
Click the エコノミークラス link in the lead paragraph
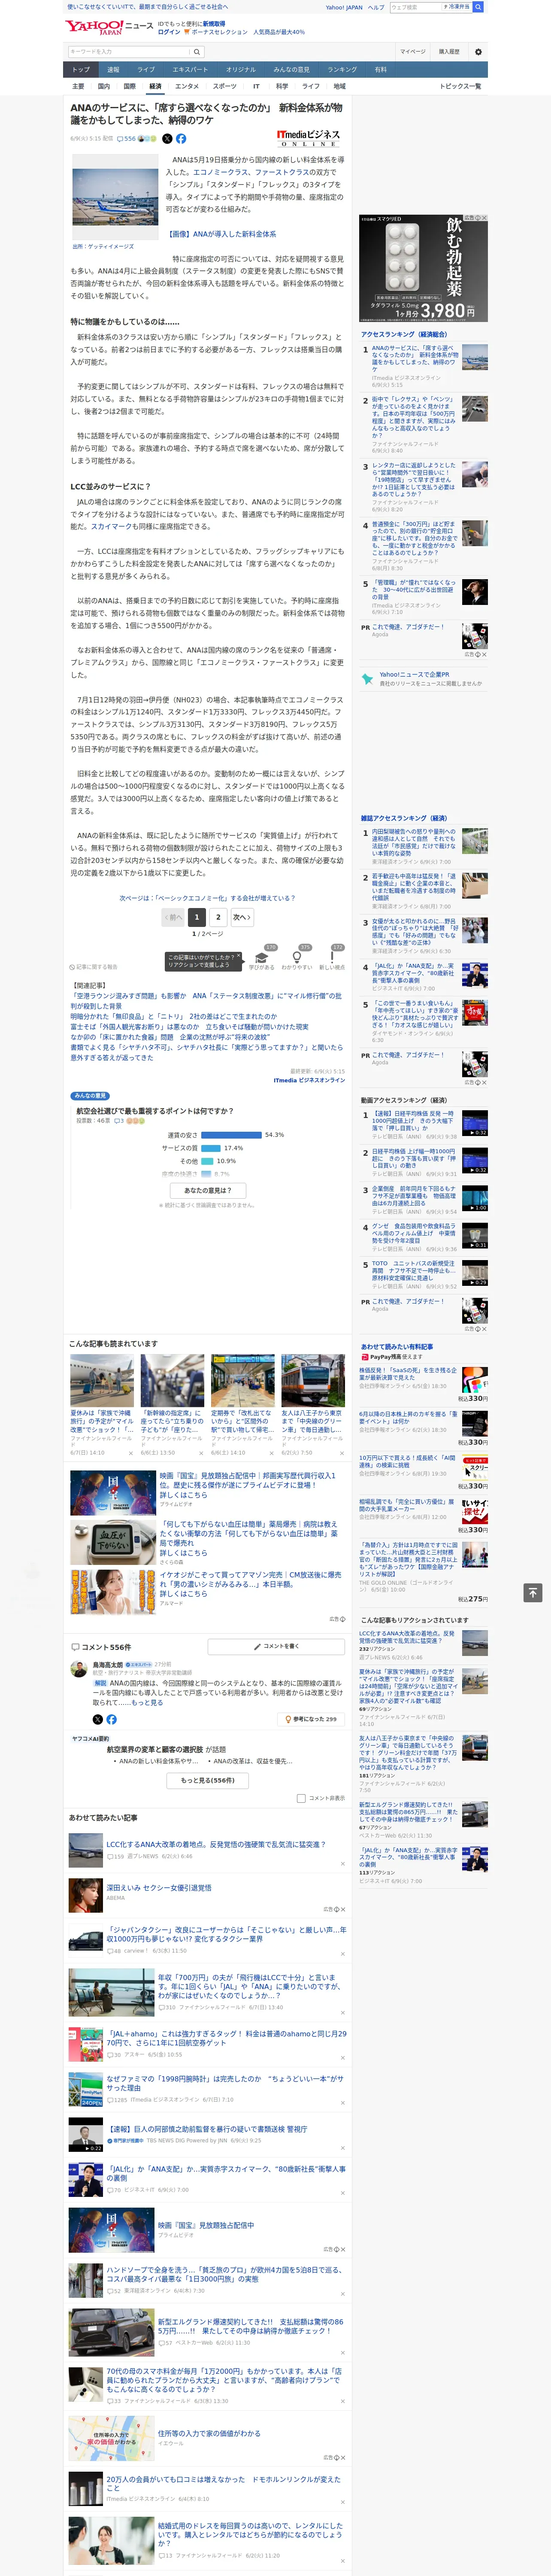221,172
